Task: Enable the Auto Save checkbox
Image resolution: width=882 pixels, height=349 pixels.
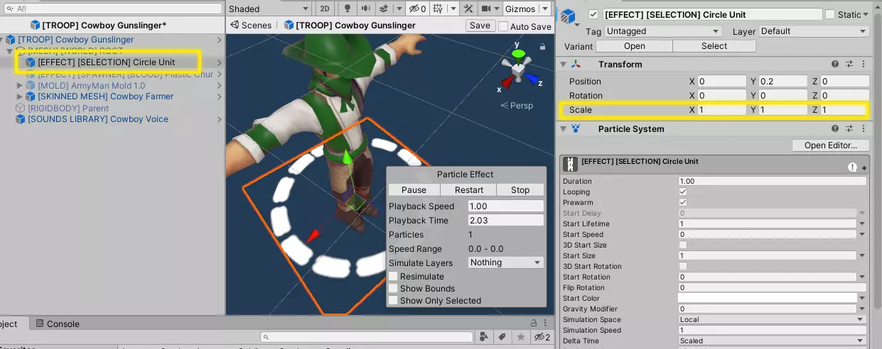Action: [503, 26]
